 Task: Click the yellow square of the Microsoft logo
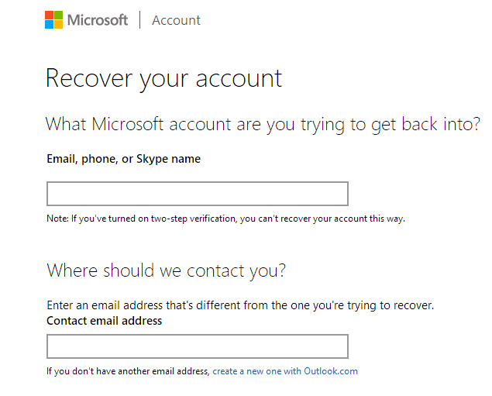(58, 25)
